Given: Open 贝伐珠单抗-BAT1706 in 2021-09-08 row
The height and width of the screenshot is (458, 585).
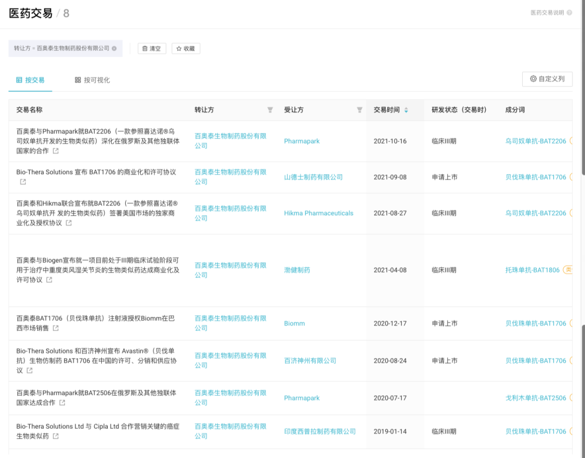Looking at the screenshot, I should pos(536,177).
